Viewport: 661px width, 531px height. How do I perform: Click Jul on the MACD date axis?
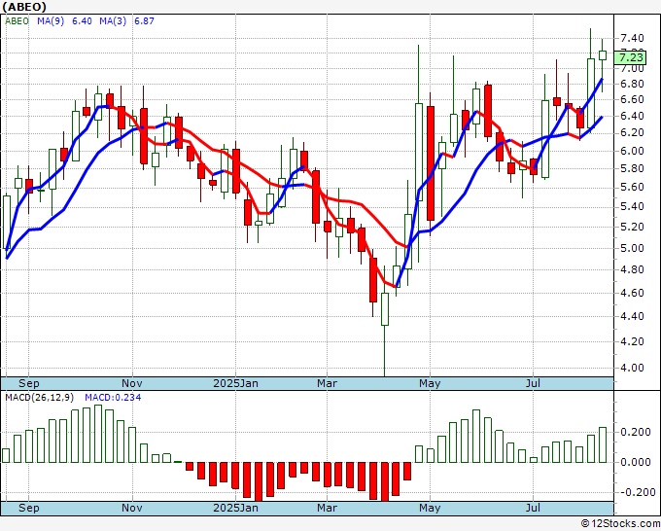[533, 508]
